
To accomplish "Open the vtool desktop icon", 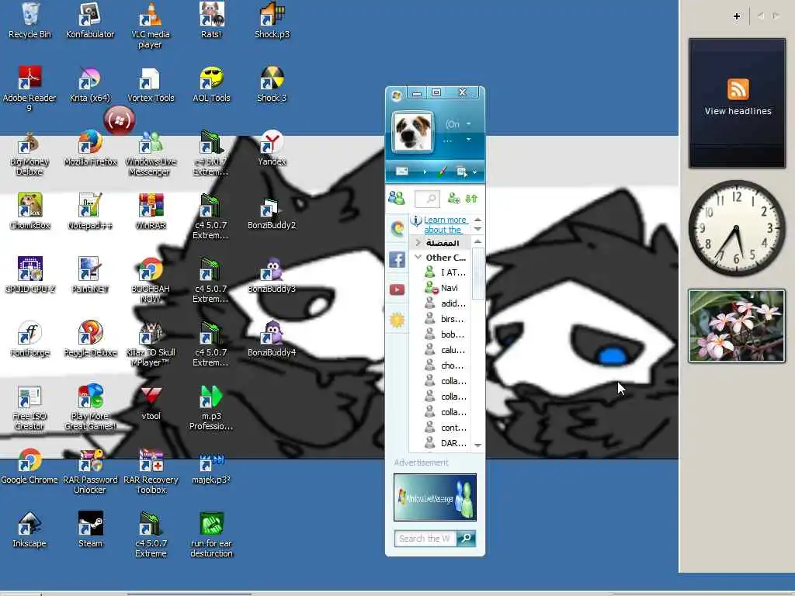I will (151, 403).
